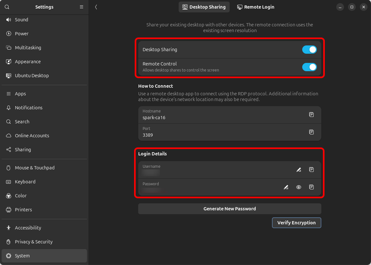The image size is (371, 265).
Task: Open Multitasking settings
Action: click(44, 47)
